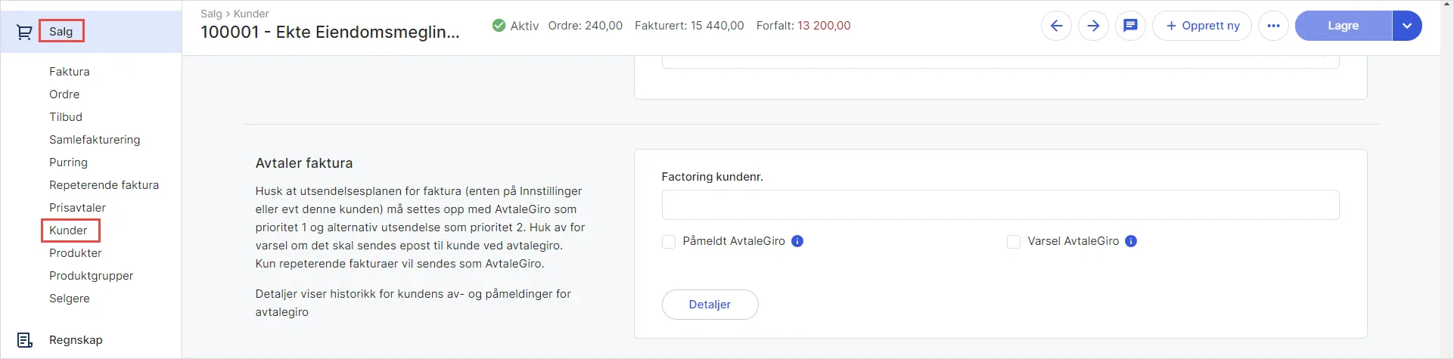Go to Produktgrupper in sidebar
1454x359 pixels.
point(91,276)
